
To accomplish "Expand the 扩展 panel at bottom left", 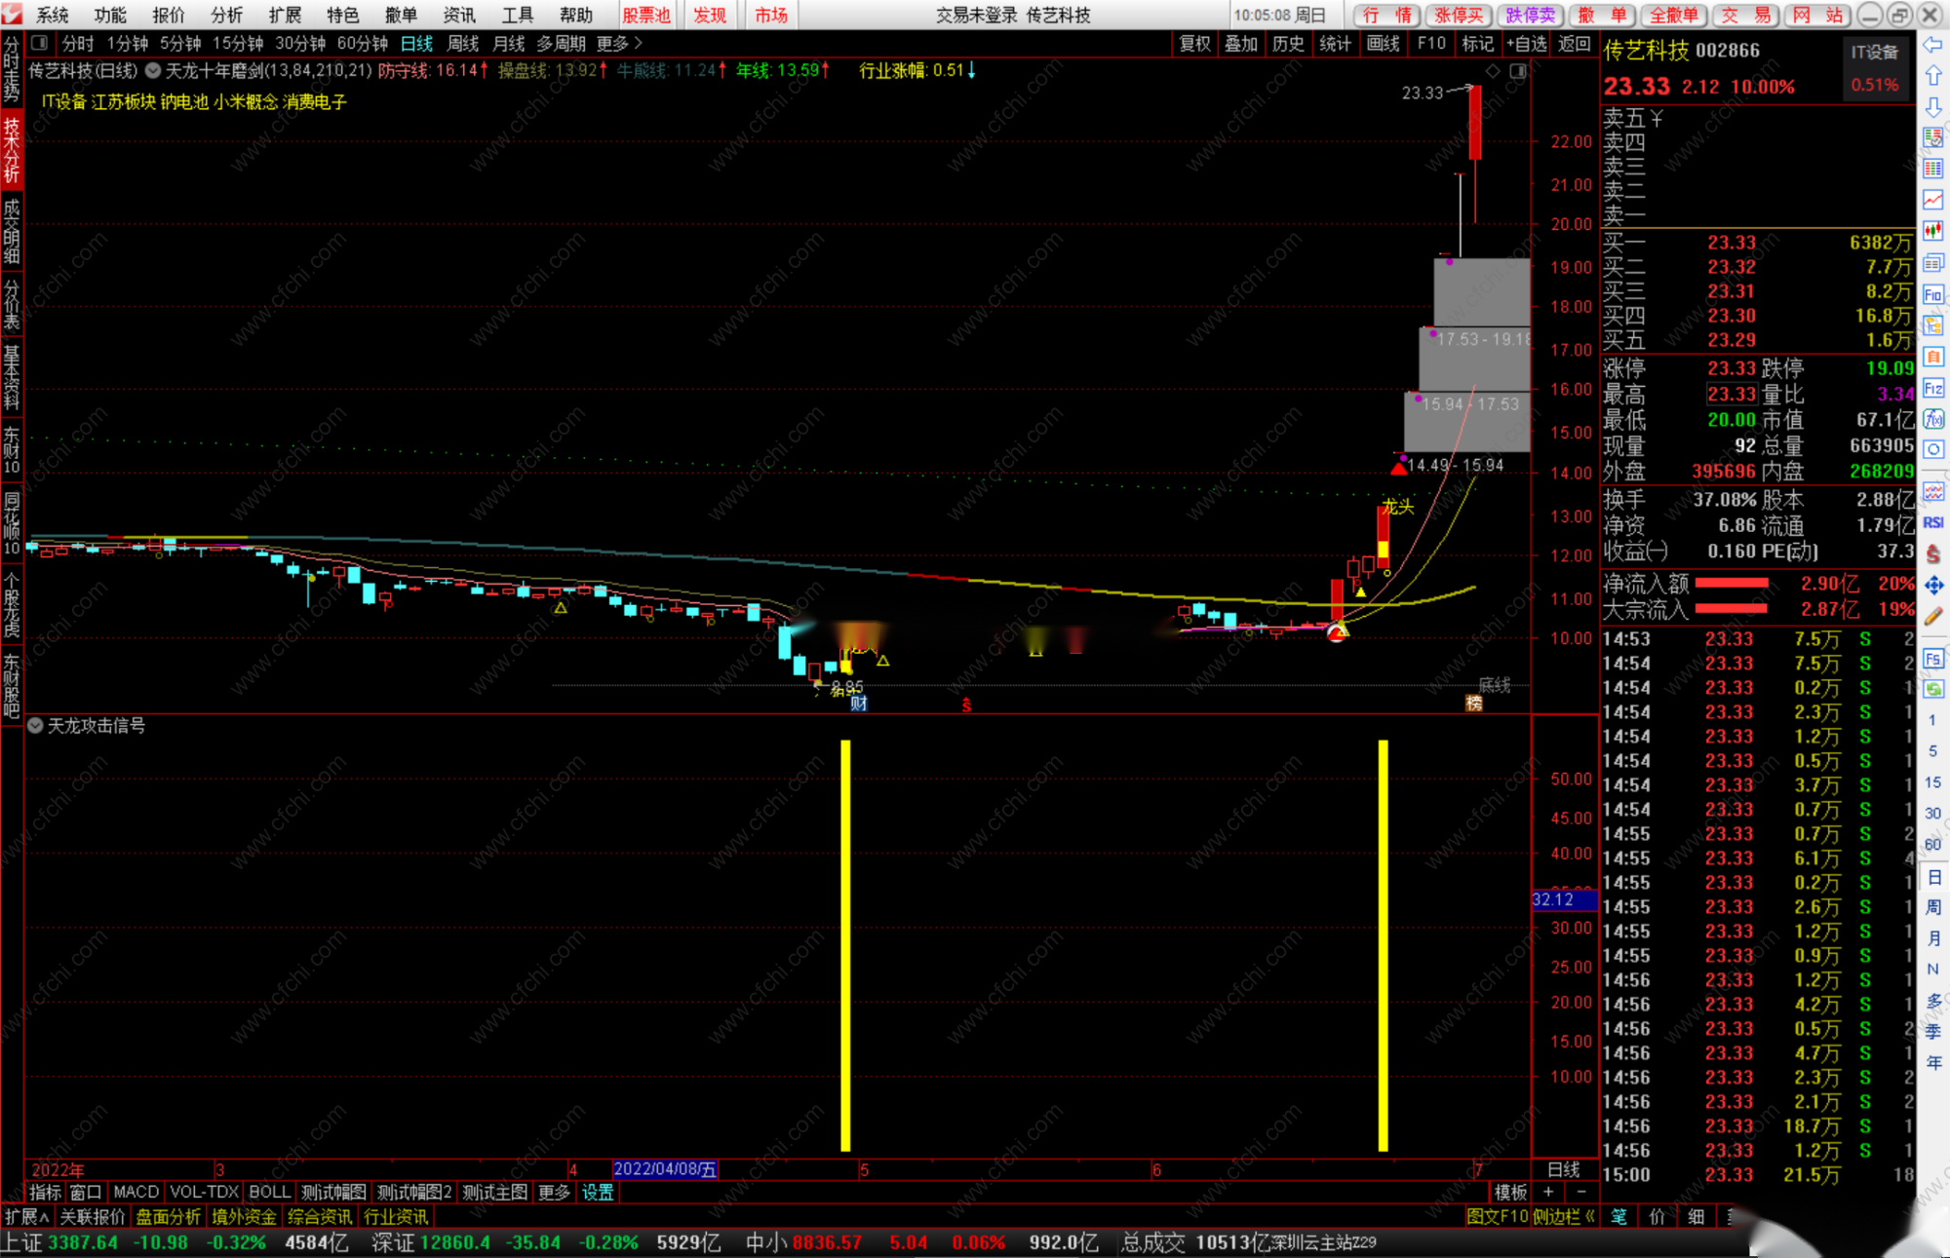I will pos(26,1216).
